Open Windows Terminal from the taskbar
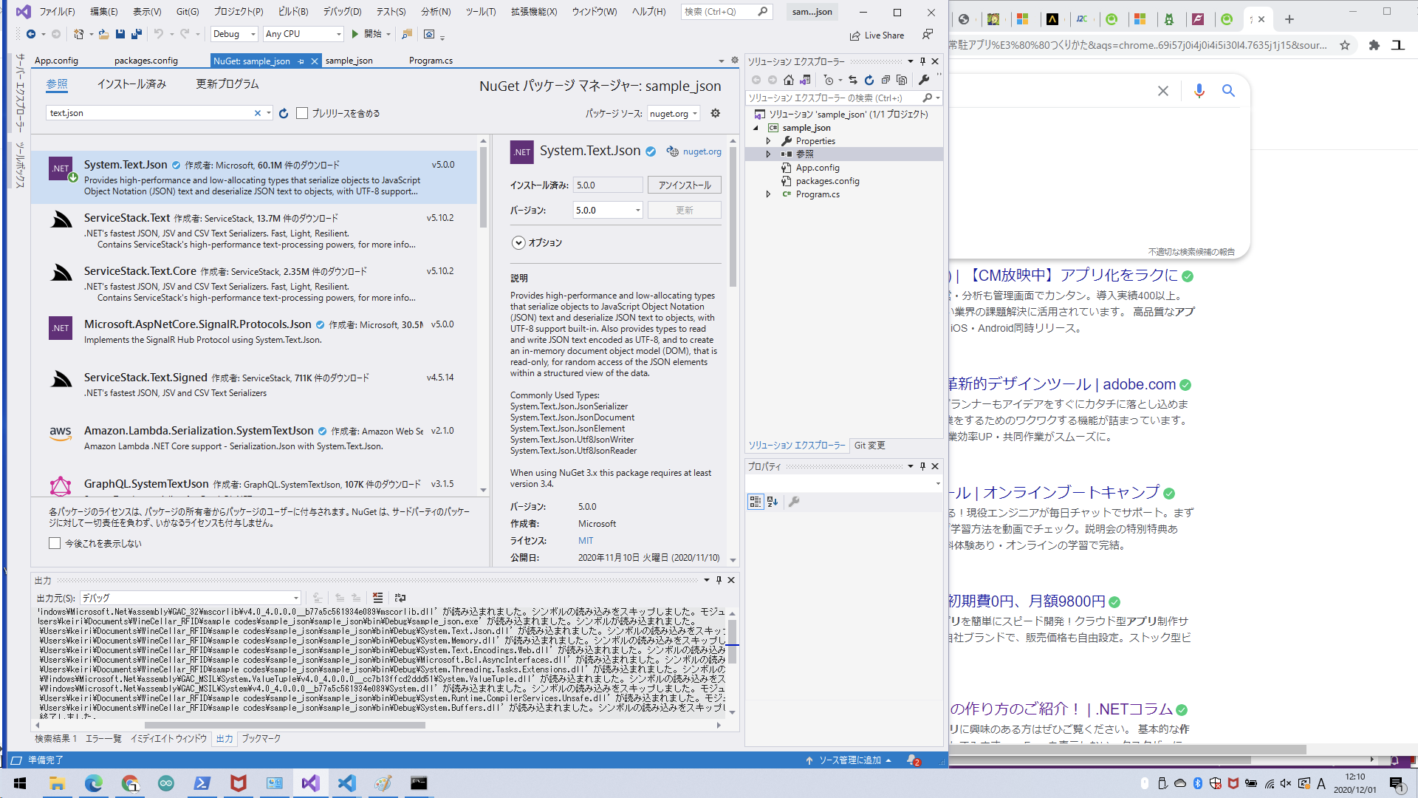Screen dimensions: 1418x798 pyautogui.click(x=419, y=783)
